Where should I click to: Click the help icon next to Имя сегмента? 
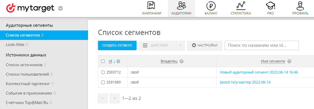click(x=289, y=61)
